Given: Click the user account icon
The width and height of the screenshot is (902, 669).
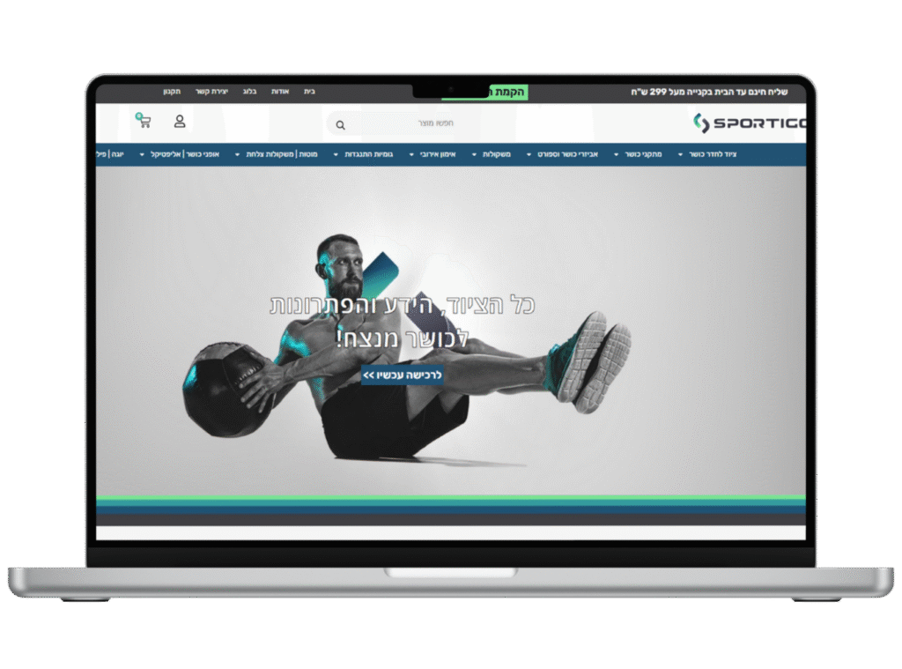Looking at the screenshot, I should [180, 122].
